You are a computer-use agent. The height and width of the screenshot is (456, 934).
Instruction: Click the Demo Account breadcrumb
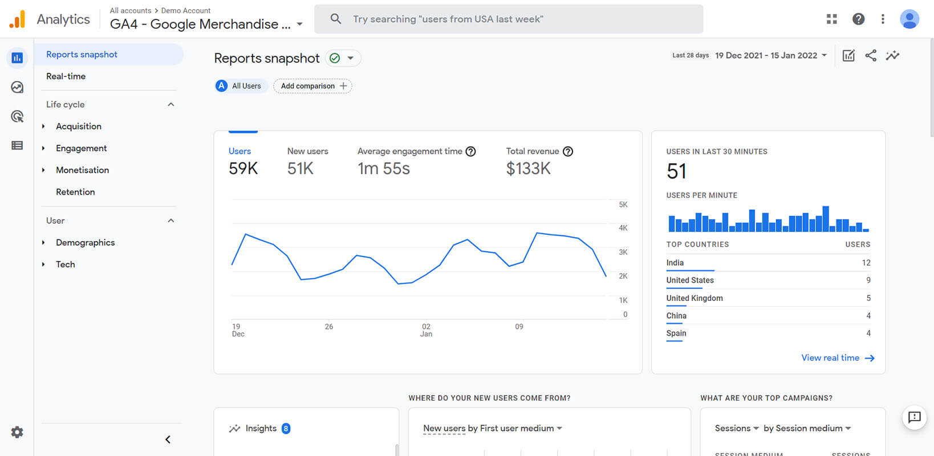(x=186, y=10)
